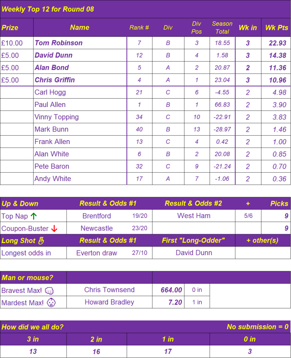Viewport: 291px width, 358px height.
Task: Click the fist icon beside Bravest Max!
Action: pyautogui.click(x=49, y=291)
